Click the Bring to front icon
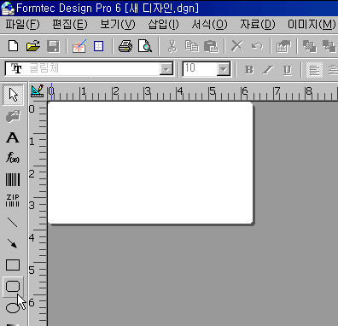The width and height of the screenshot is (338, 326). point(310,46)
